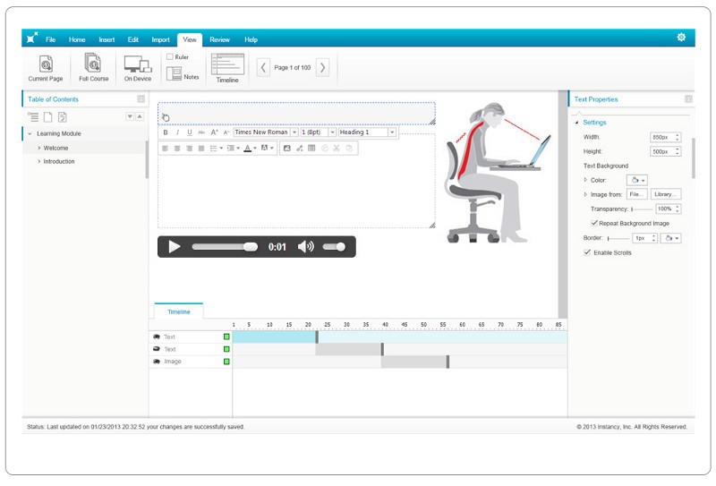
Task: Increase font size with A+ icon
Action: 214,132
